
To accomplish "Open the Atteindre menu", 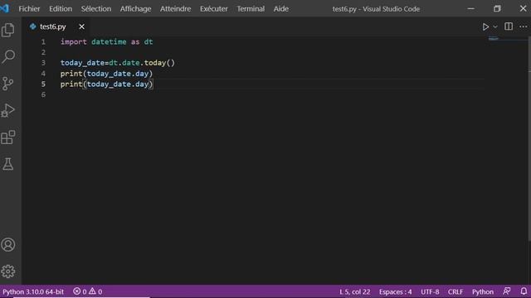I will click(x=175, y=9).
